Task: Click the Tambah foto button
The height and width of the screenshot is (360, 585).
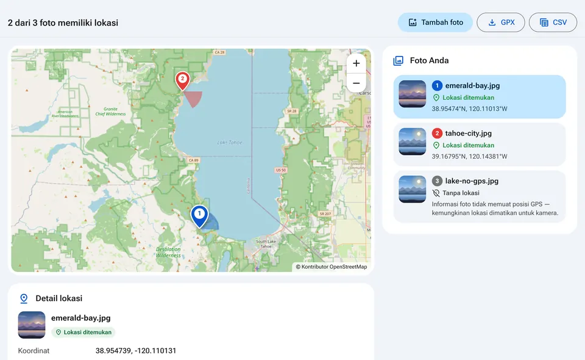Action: click(x=435, y=22)
